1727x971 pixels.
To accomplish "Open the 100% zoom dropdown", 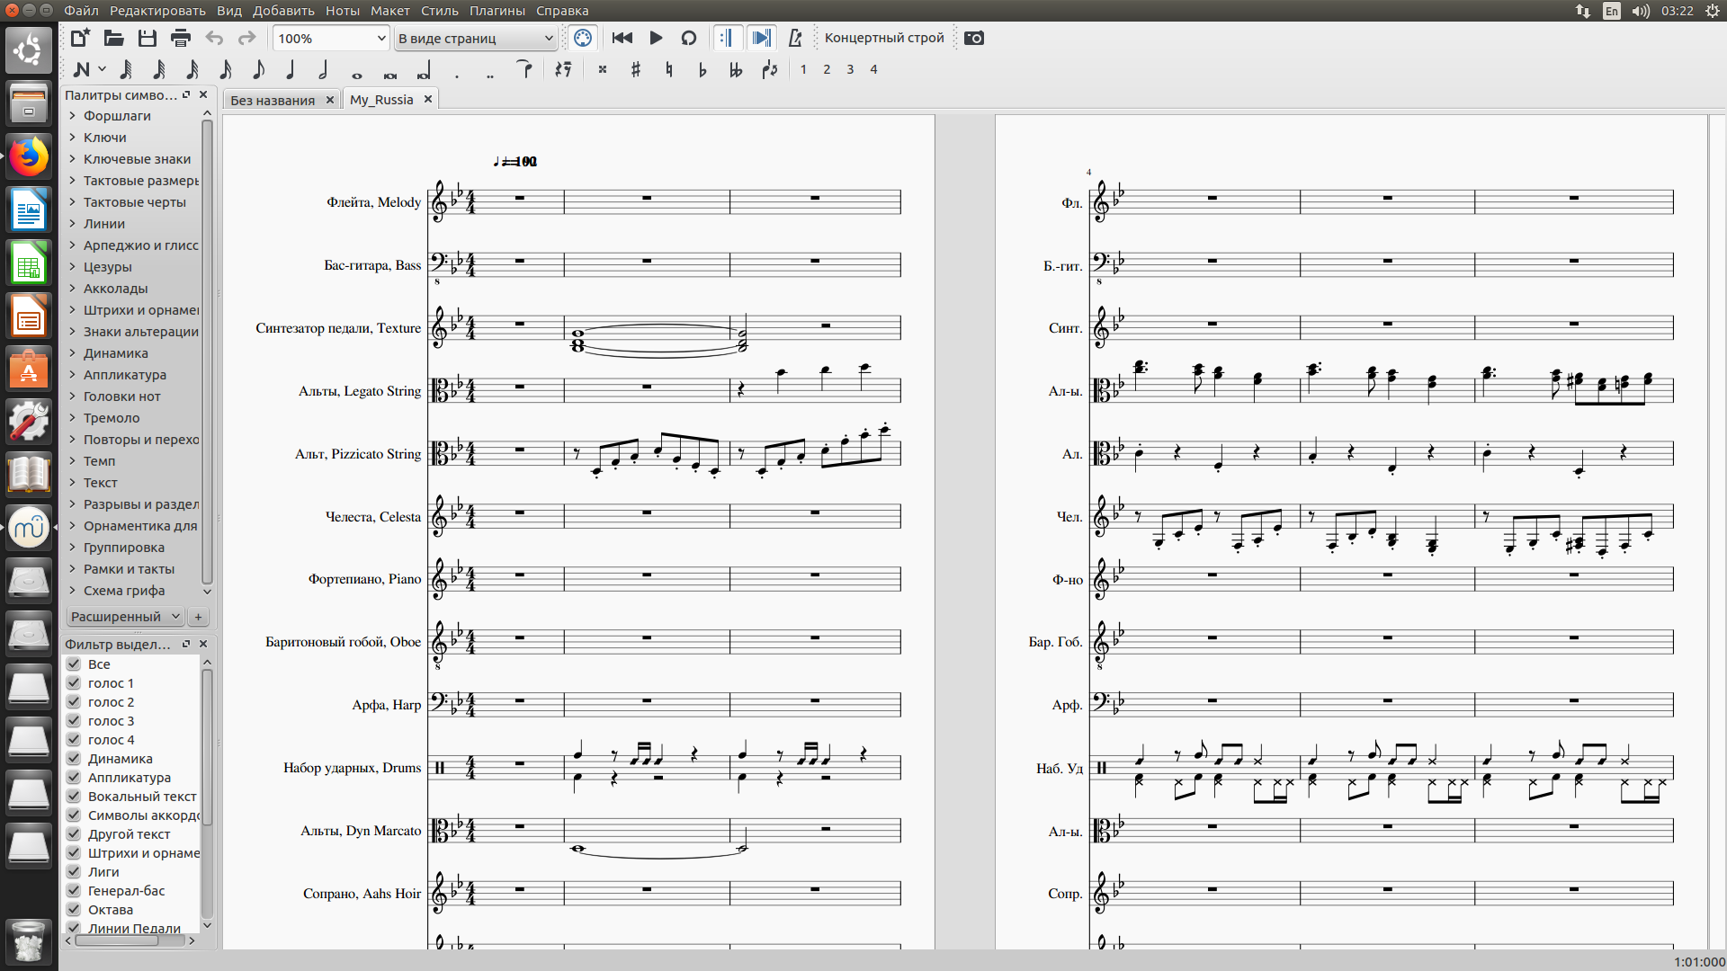I will (x=331, y=38).
